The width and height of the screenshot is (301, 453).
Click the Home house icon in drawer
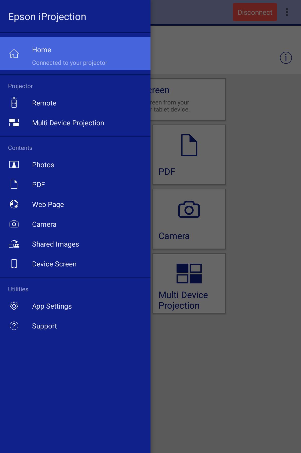(14, 53)
